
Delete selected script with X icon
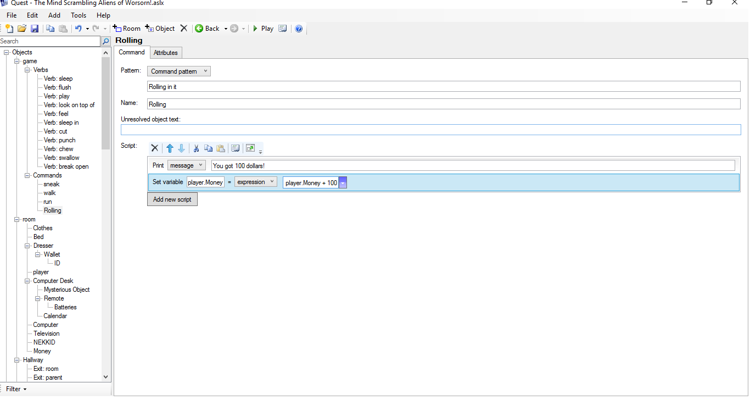tap(155, 148)
